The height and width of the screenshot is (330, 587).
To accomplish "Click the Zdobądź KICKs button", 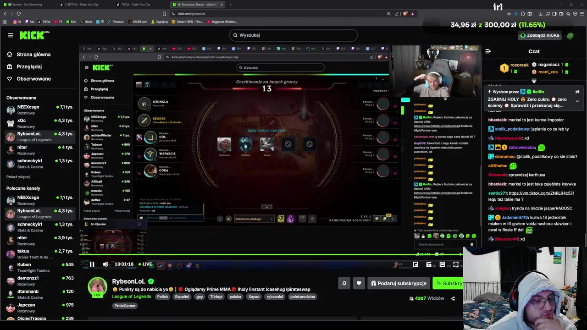I will click(x=540, y=35).
